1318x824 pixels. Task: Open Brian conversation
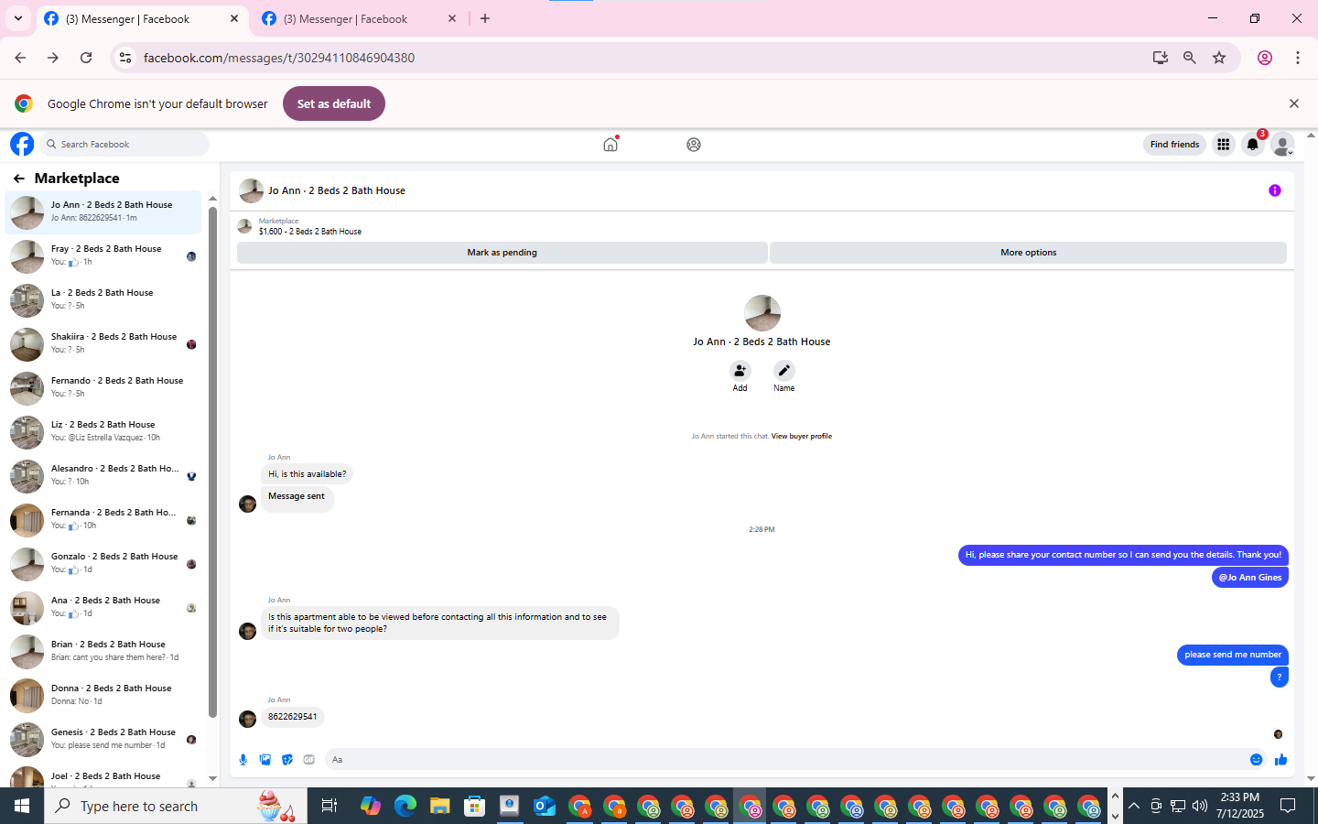point(103,652)
